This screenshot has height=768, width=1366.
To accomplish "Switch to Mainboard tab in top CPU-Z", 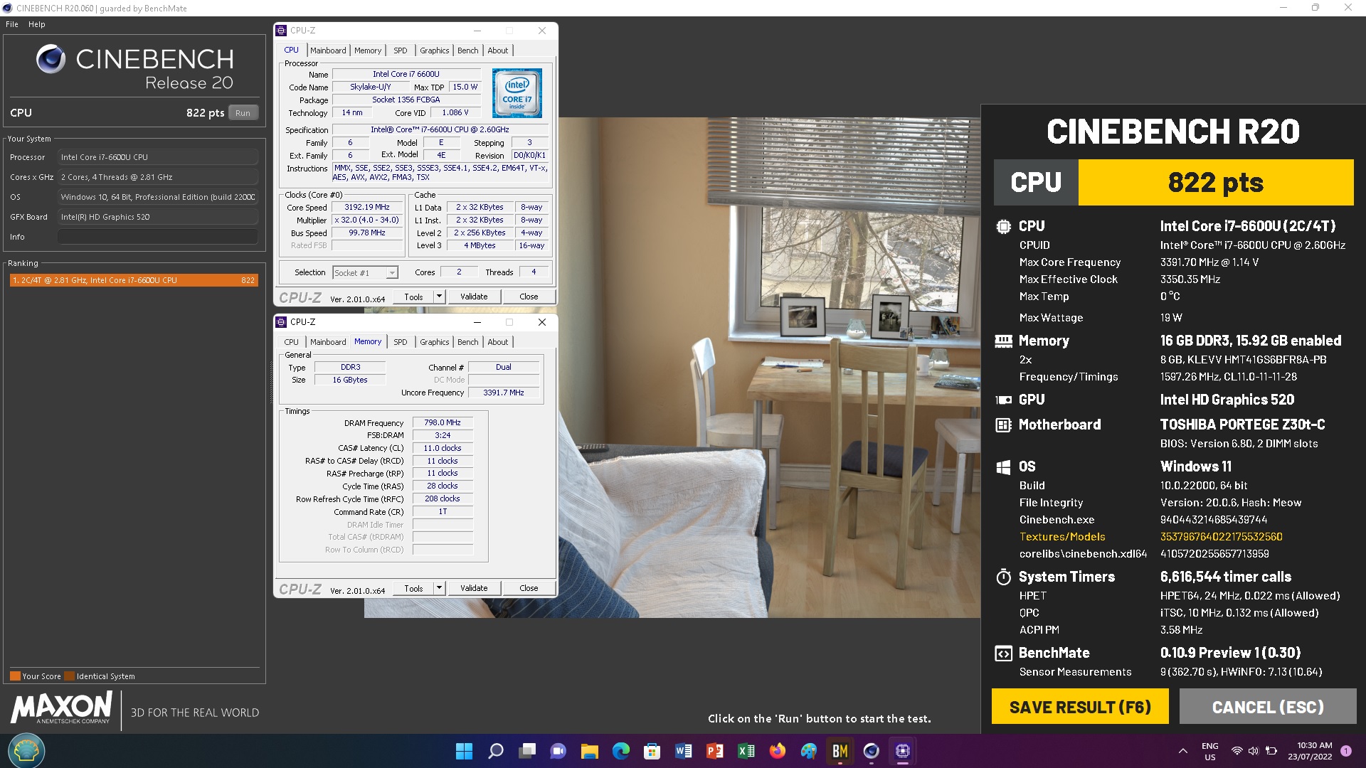I will pyautogui.click(x=328, y=50).
